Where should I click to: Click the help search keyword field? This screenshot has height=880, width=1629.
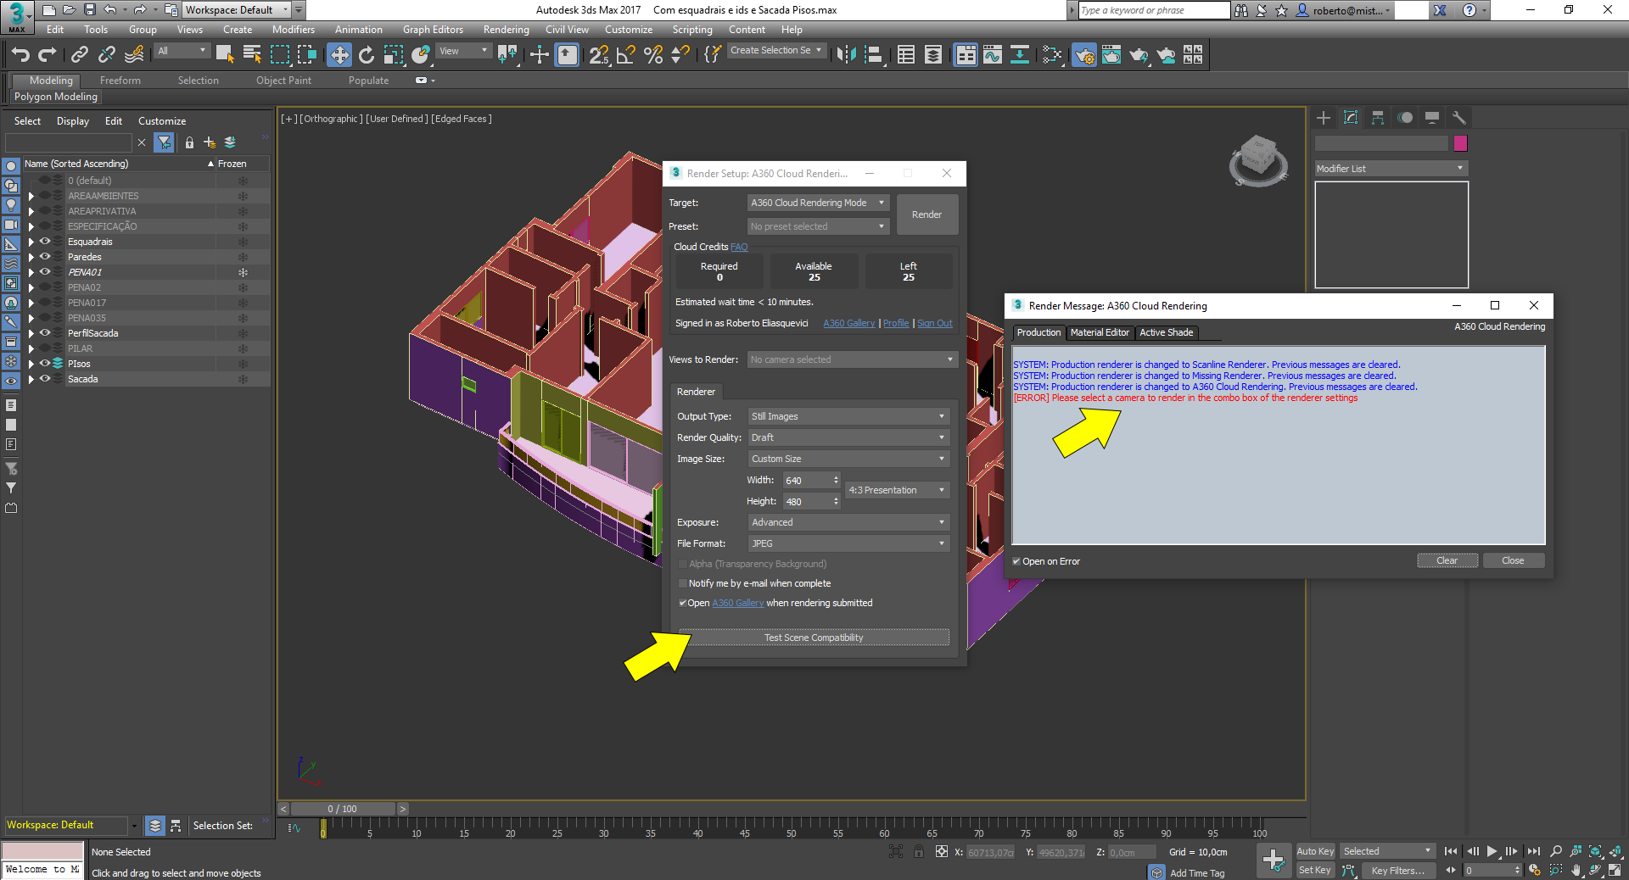(x=1154, y=10)
